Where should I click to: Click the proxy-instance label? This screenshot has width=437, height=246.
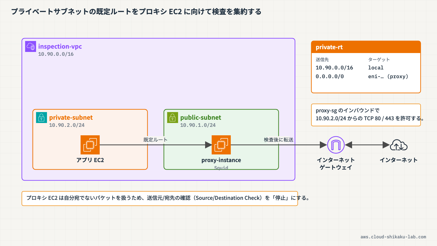click(221, 160)
